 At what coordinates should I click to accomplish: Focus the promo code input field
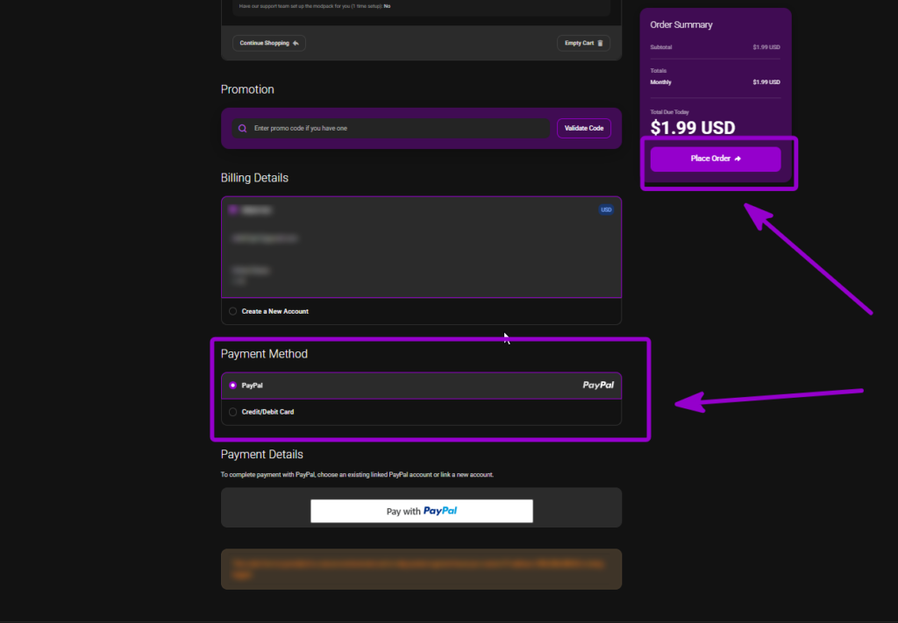click(391, 128)
